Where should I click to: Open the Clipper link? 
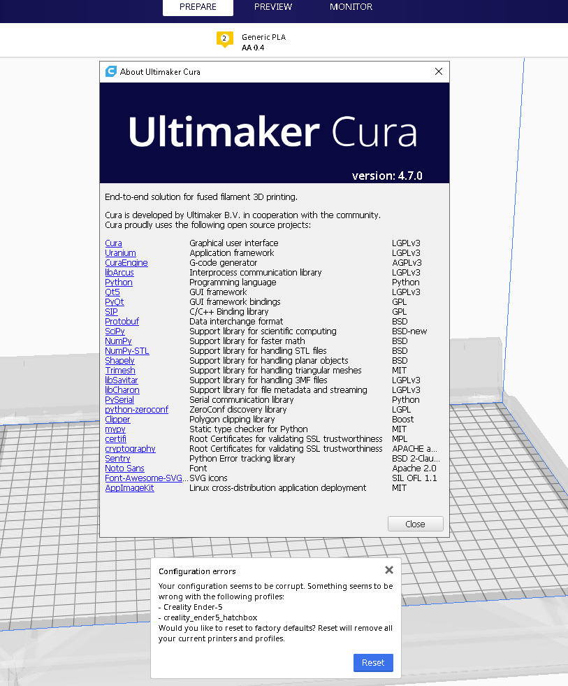coord(117,419)
